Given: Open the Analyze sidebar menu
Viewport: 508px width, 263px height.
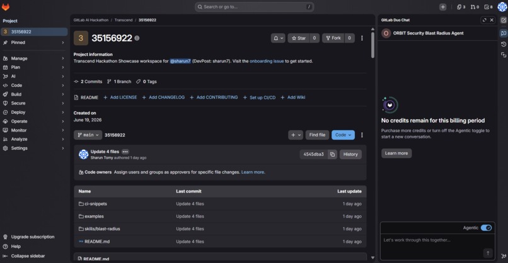Looking at the screenshot, I should click(33, 139).
